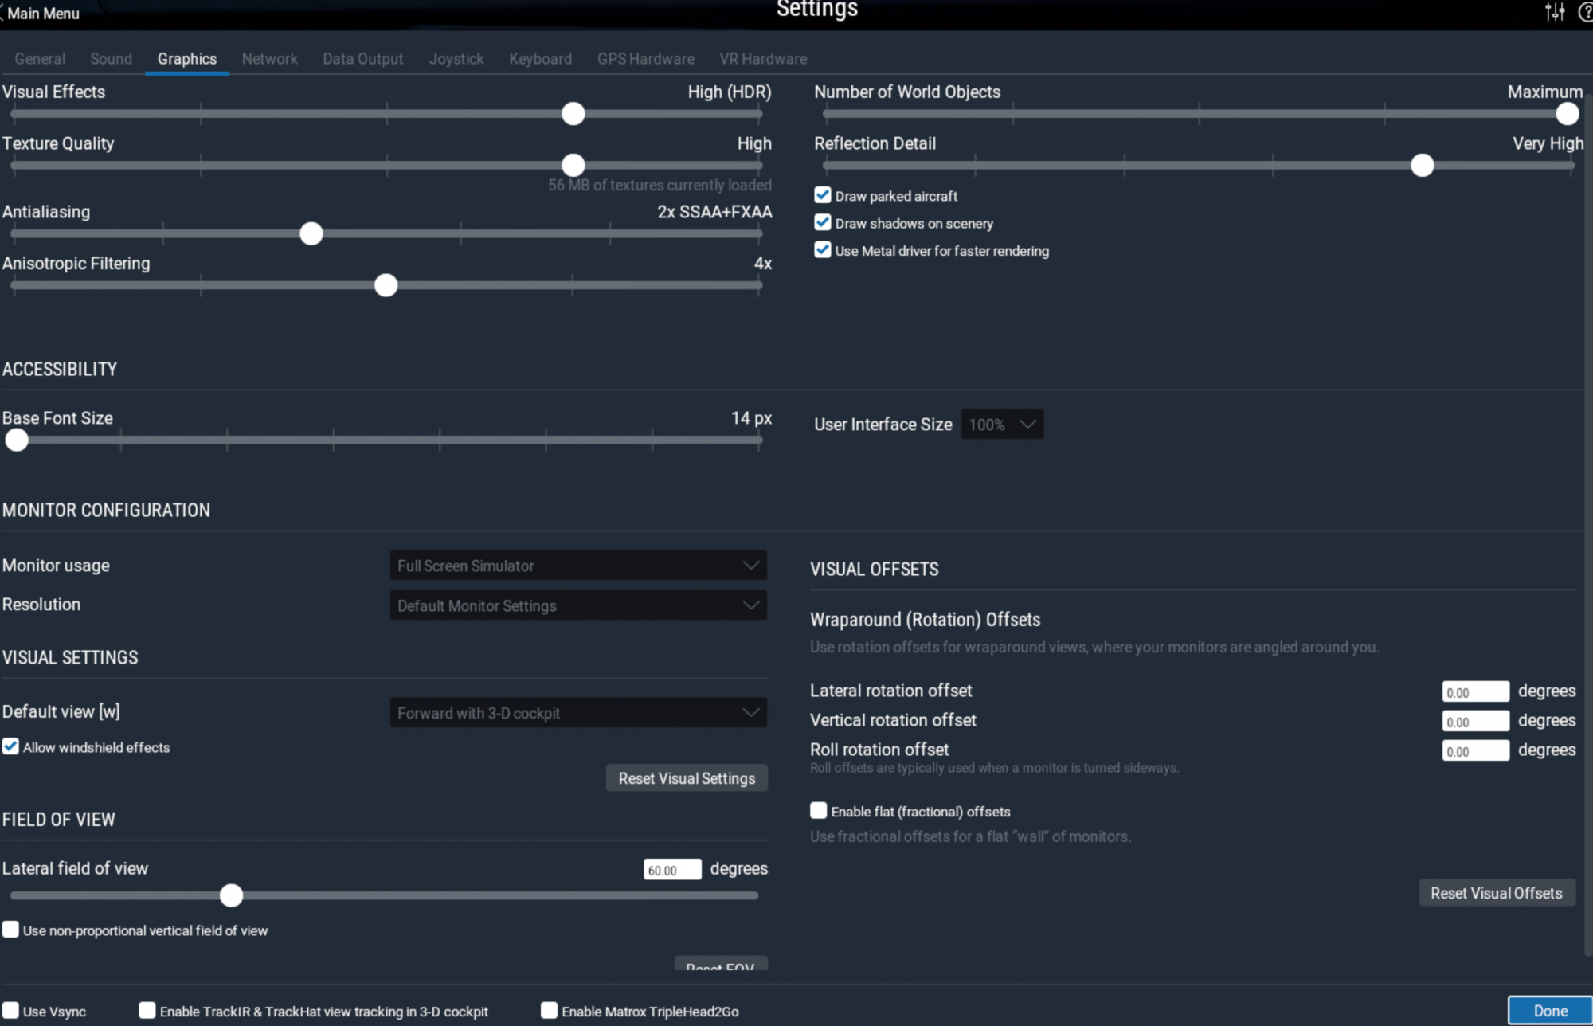
Task: Open User Interface Size dropdown
Action: (1002, 425)
